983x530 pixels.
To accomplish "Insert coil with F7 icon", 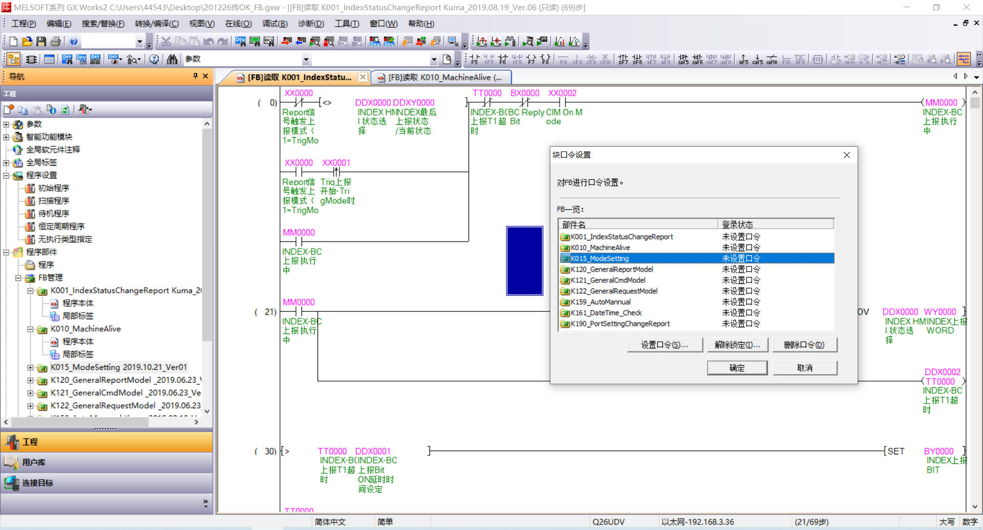I will (531, 59).
